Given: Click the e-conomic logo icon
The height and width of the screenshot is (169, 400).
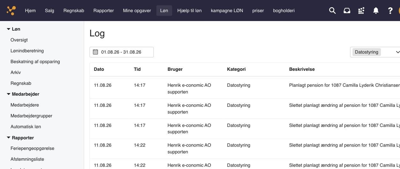Looking at the screenshot, I should pos(11,11).
